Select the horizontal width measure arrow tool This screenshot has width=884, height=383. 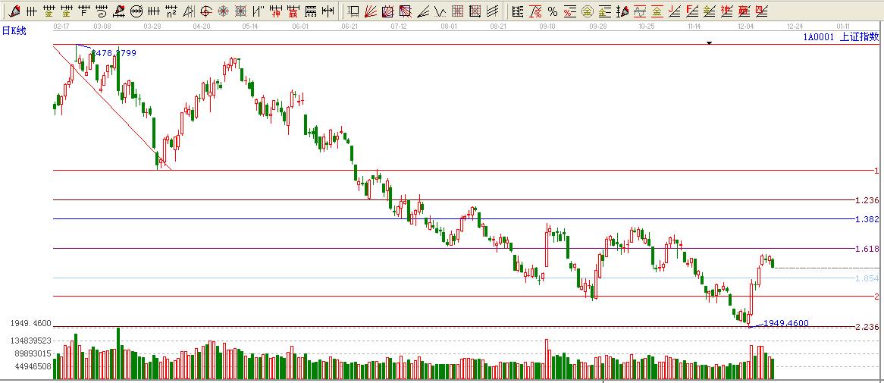tap(328, 11)
